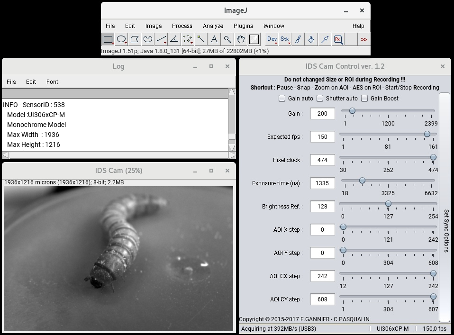454x335 pixels.
Task: Select the Text tool
Action: pyautogui.click(x=214, y=39)
